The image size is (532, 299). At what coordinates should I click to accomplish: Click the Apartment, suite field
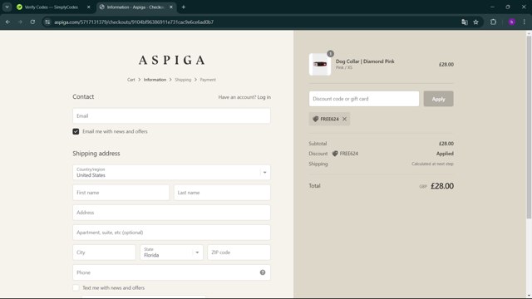coord(171,233)
